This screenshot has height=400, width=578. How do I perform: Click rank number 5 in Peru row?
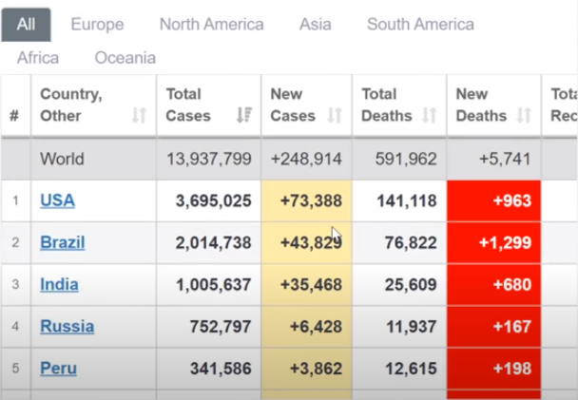coord(15,369)
